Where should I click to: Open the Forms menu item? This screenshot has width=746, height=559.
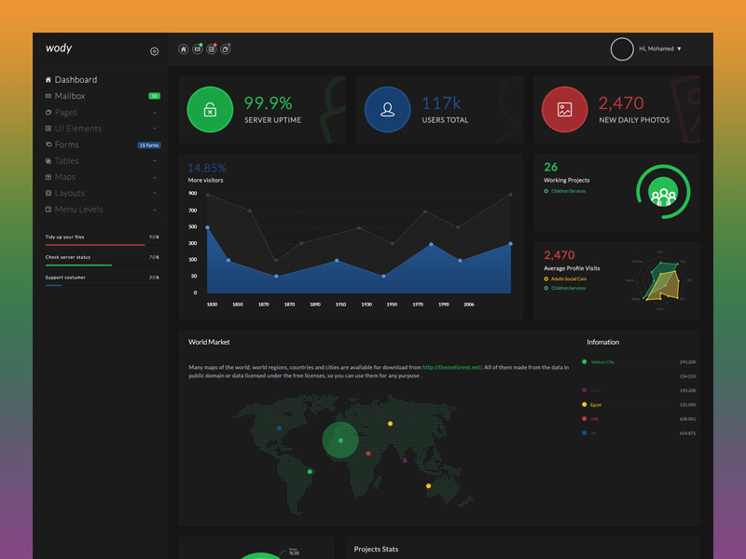click(66, 144)
